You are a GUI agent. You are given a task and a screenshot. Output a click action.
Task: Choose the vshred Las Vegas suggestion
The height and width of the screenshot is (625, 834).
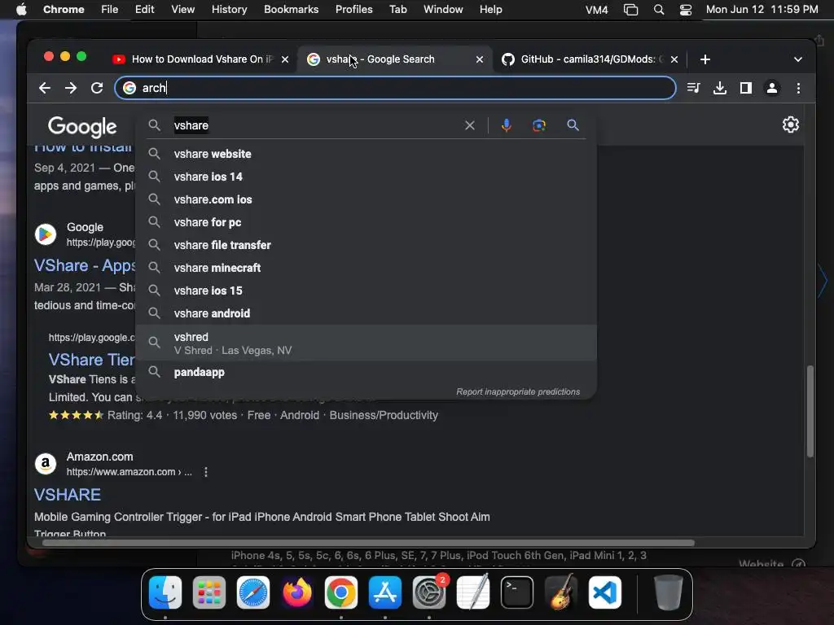[366, 343]
